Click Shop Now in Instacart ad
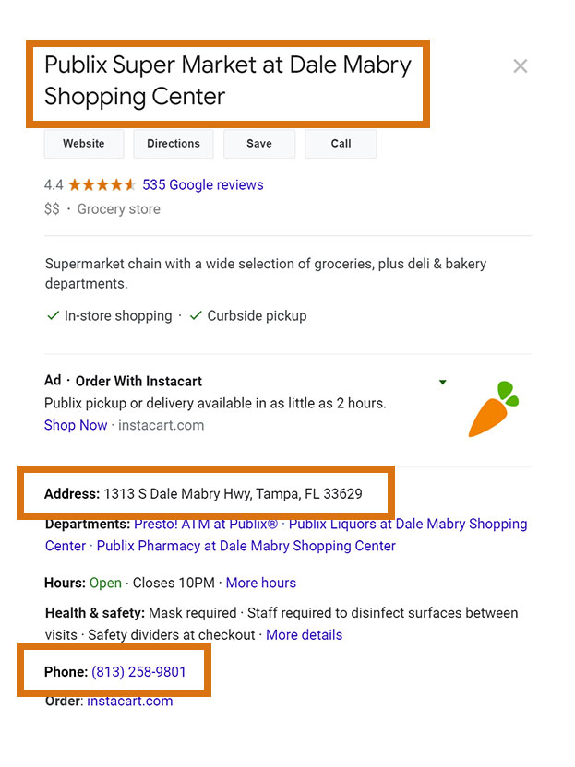 click(76, 425)
